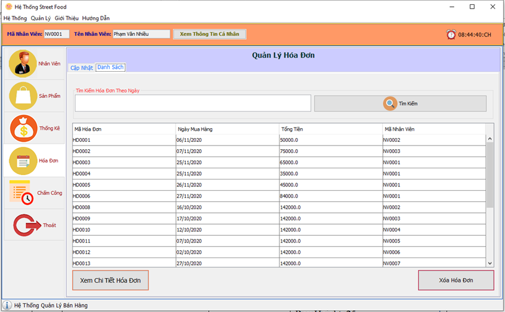Image resolution: width=505 pixels, height=312 pixels.
Task: Click date cell 16/10/2020
Action: (227, 207)
